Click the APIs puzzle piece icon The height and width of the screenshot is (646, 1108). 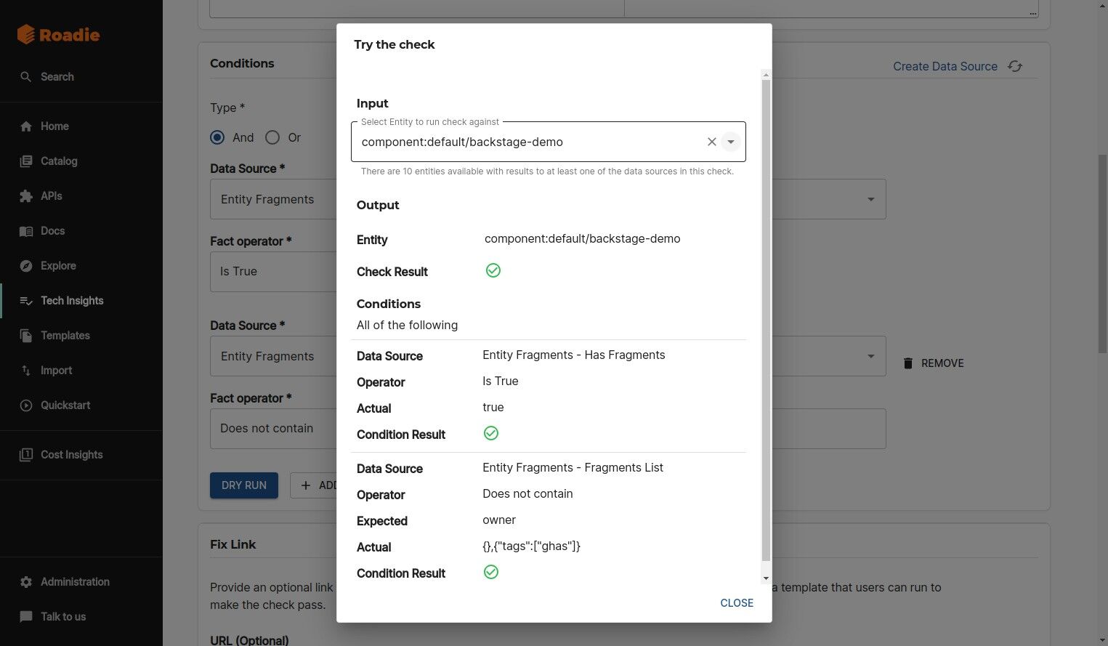tap(26, 196)
